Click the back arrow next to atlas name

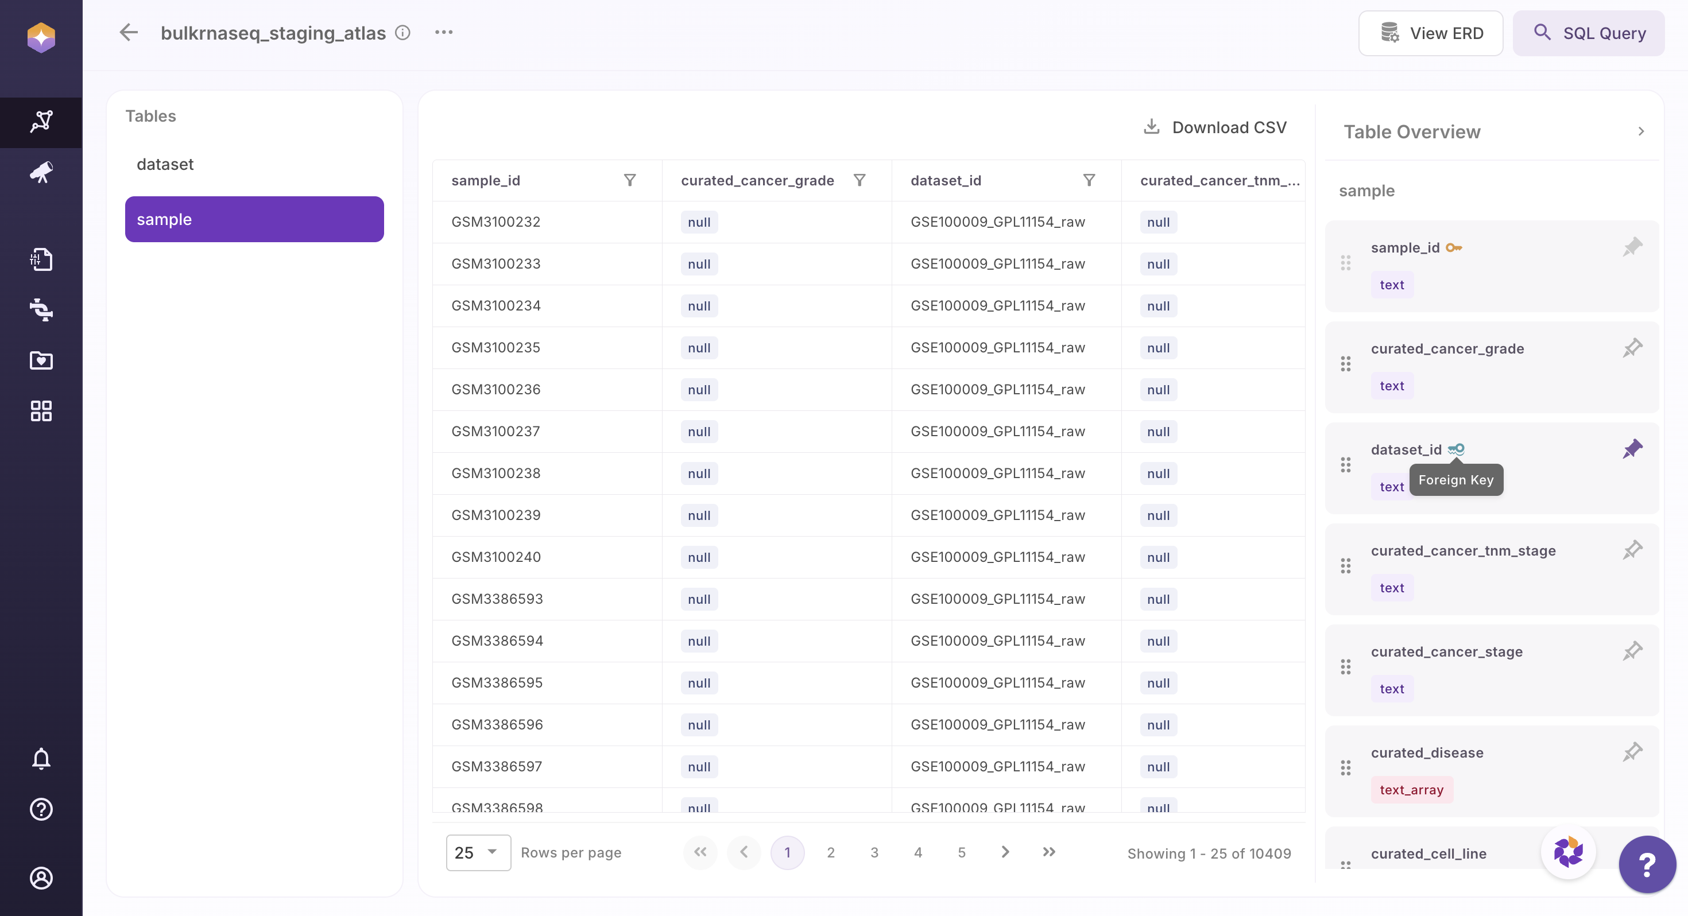coord(129,32)
